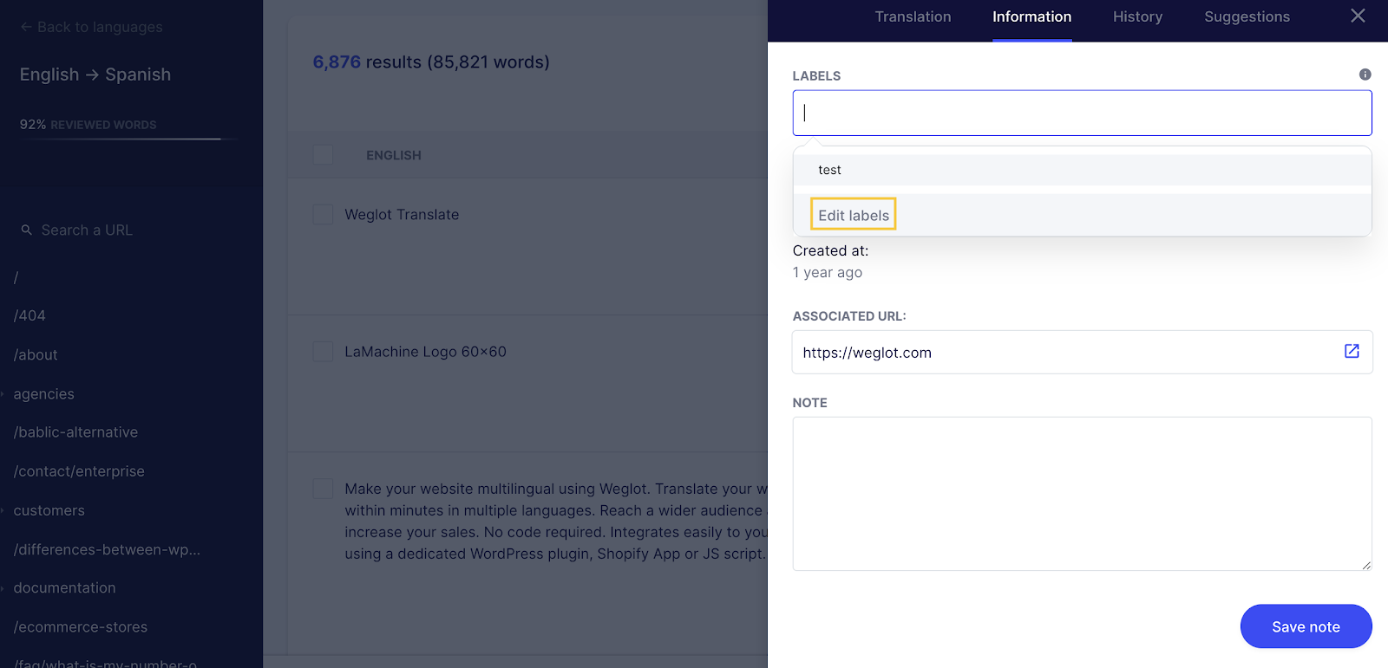
Task: Go to the Suggestions tab
Action: pos(1247,16)
